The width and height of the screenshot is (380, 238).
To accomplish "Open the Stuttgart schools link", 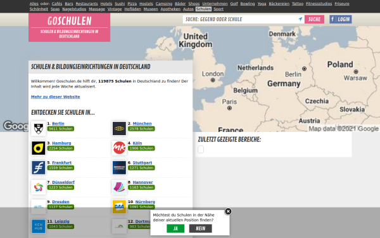I will point(142,162).
